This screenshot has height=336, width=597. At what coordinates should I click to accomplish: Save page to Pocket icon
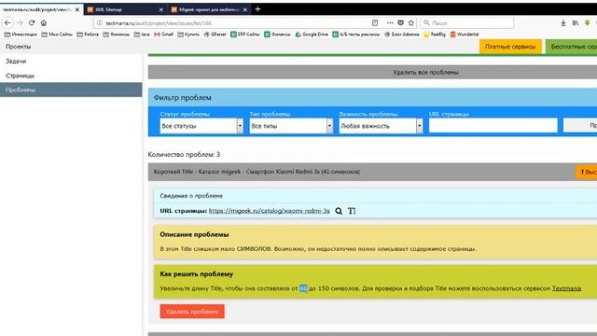[400, 22]
